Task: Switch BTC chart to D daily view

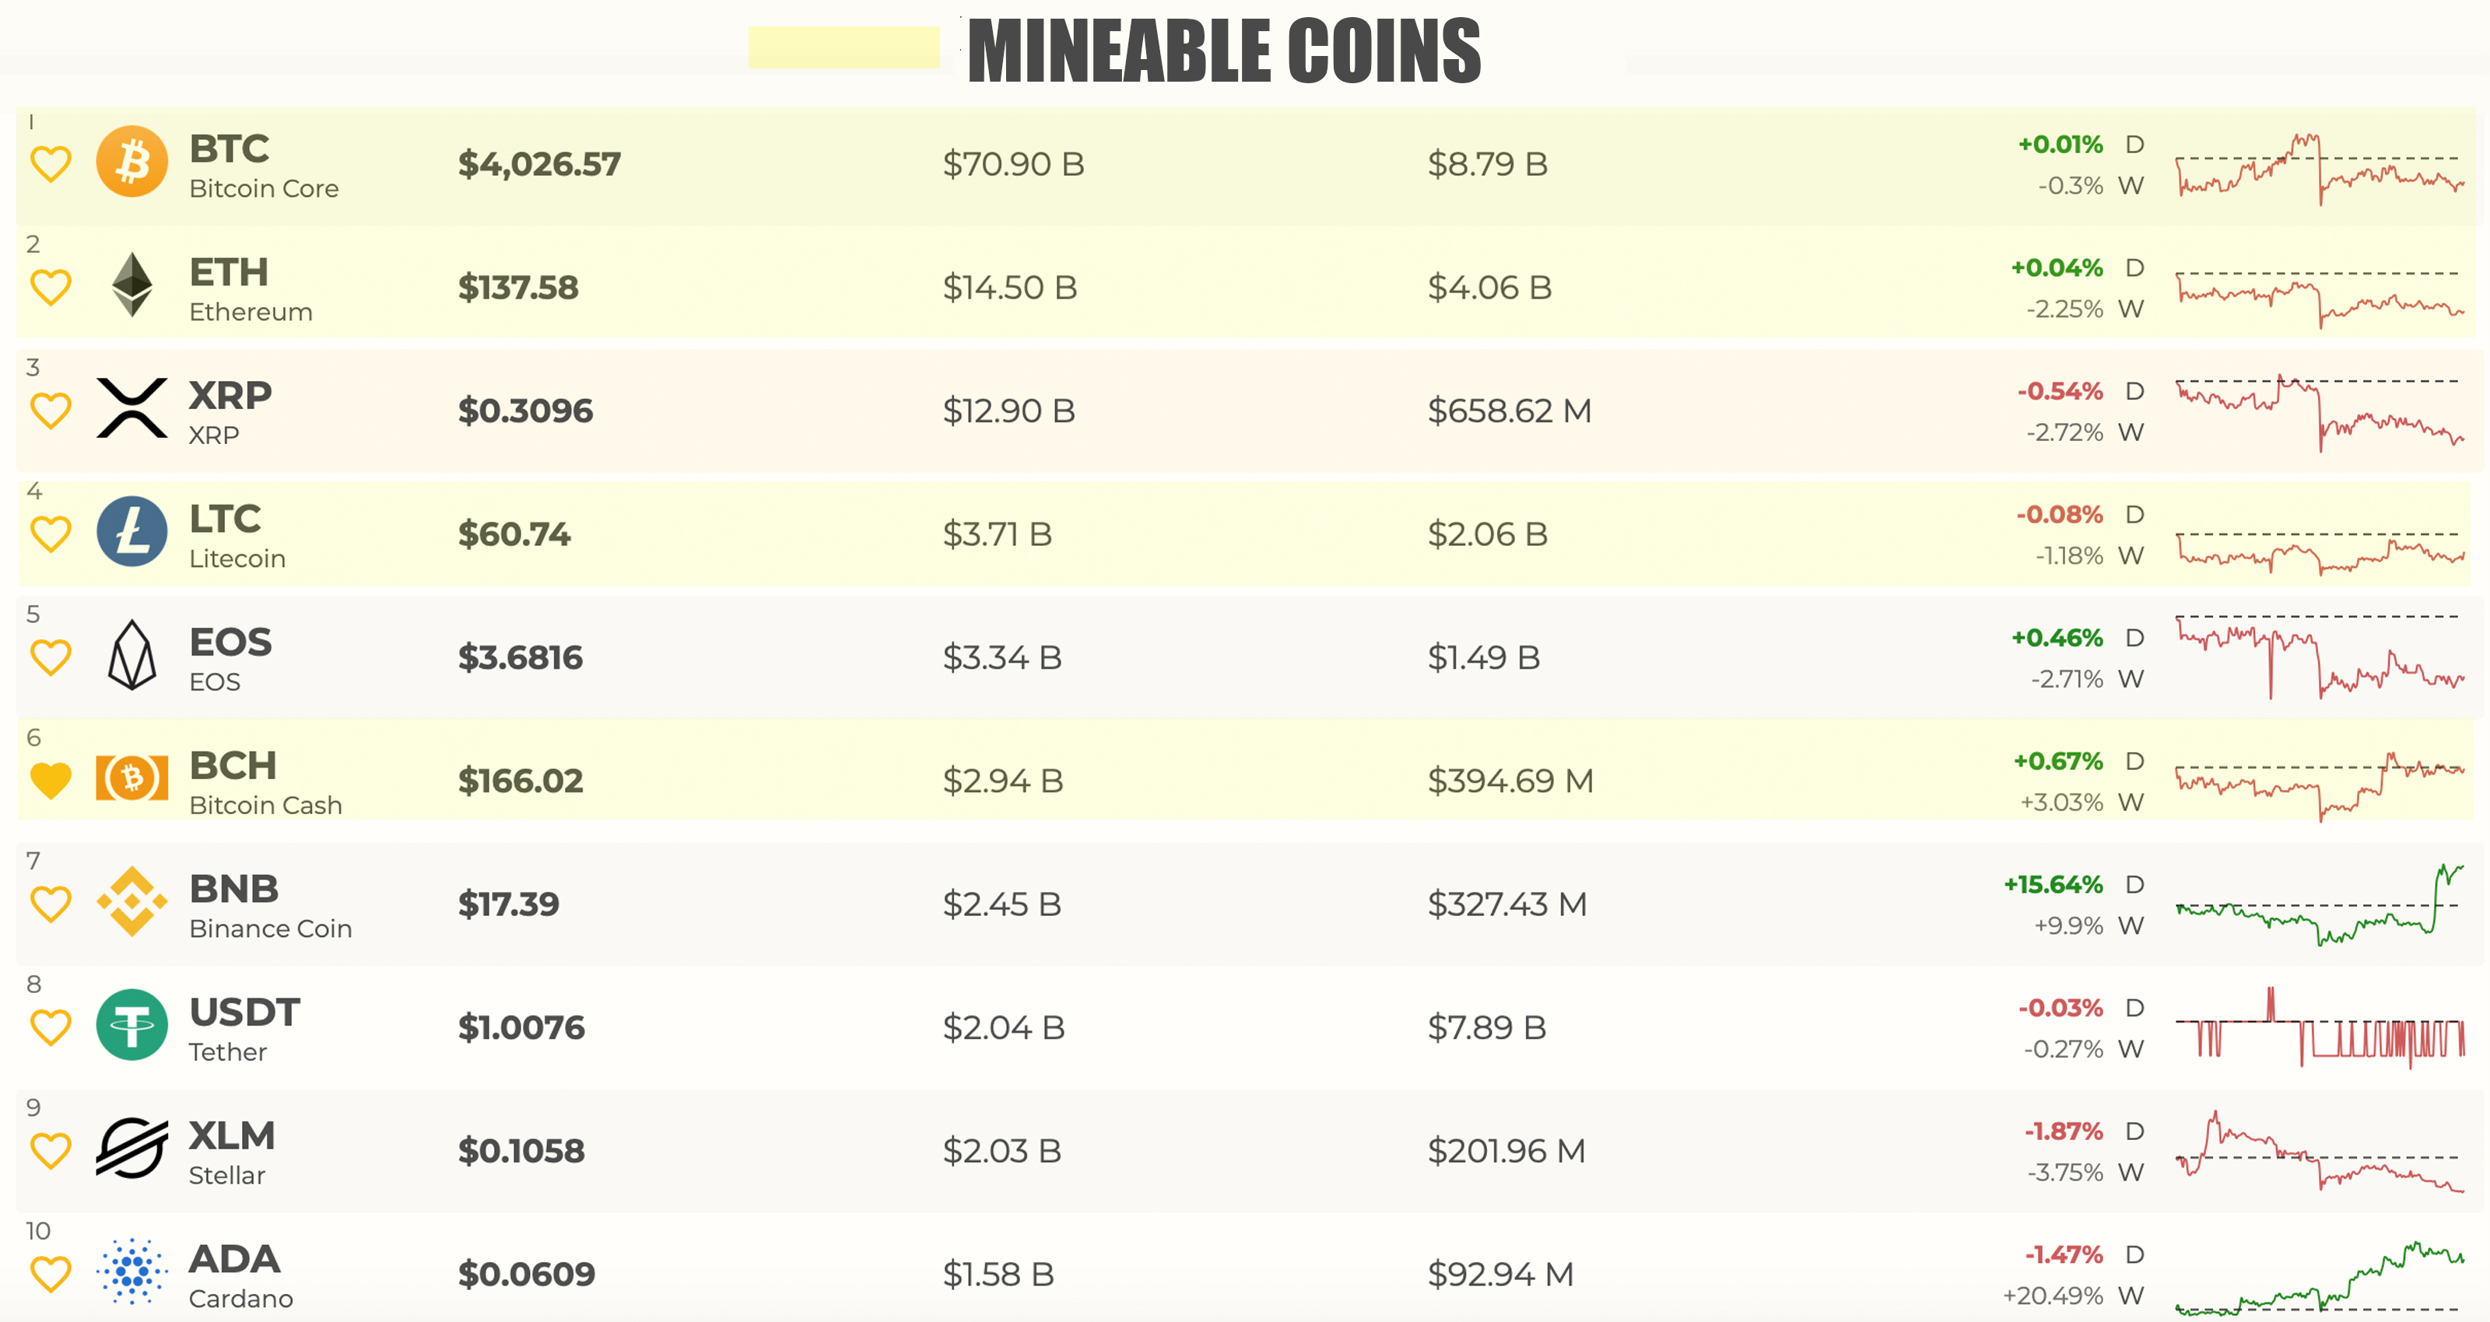Action: (x=2135, y=143)
